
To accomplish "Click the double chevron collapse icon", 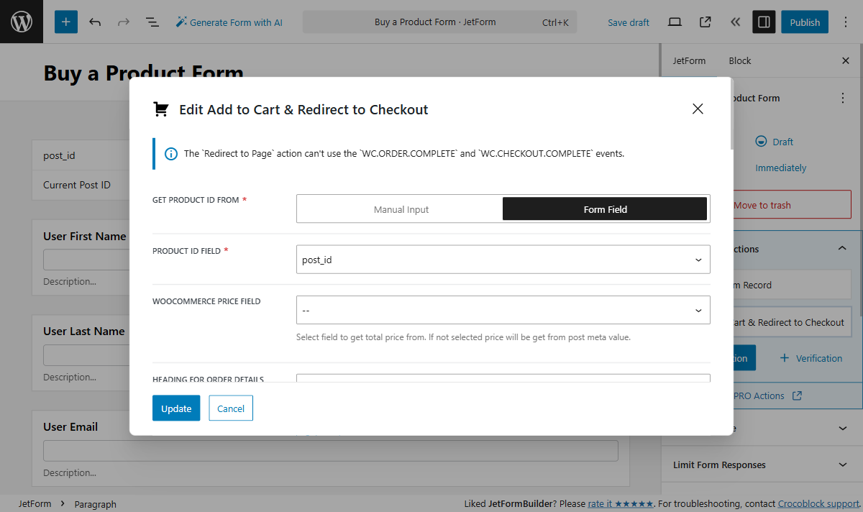I will [x=735, y=22].
